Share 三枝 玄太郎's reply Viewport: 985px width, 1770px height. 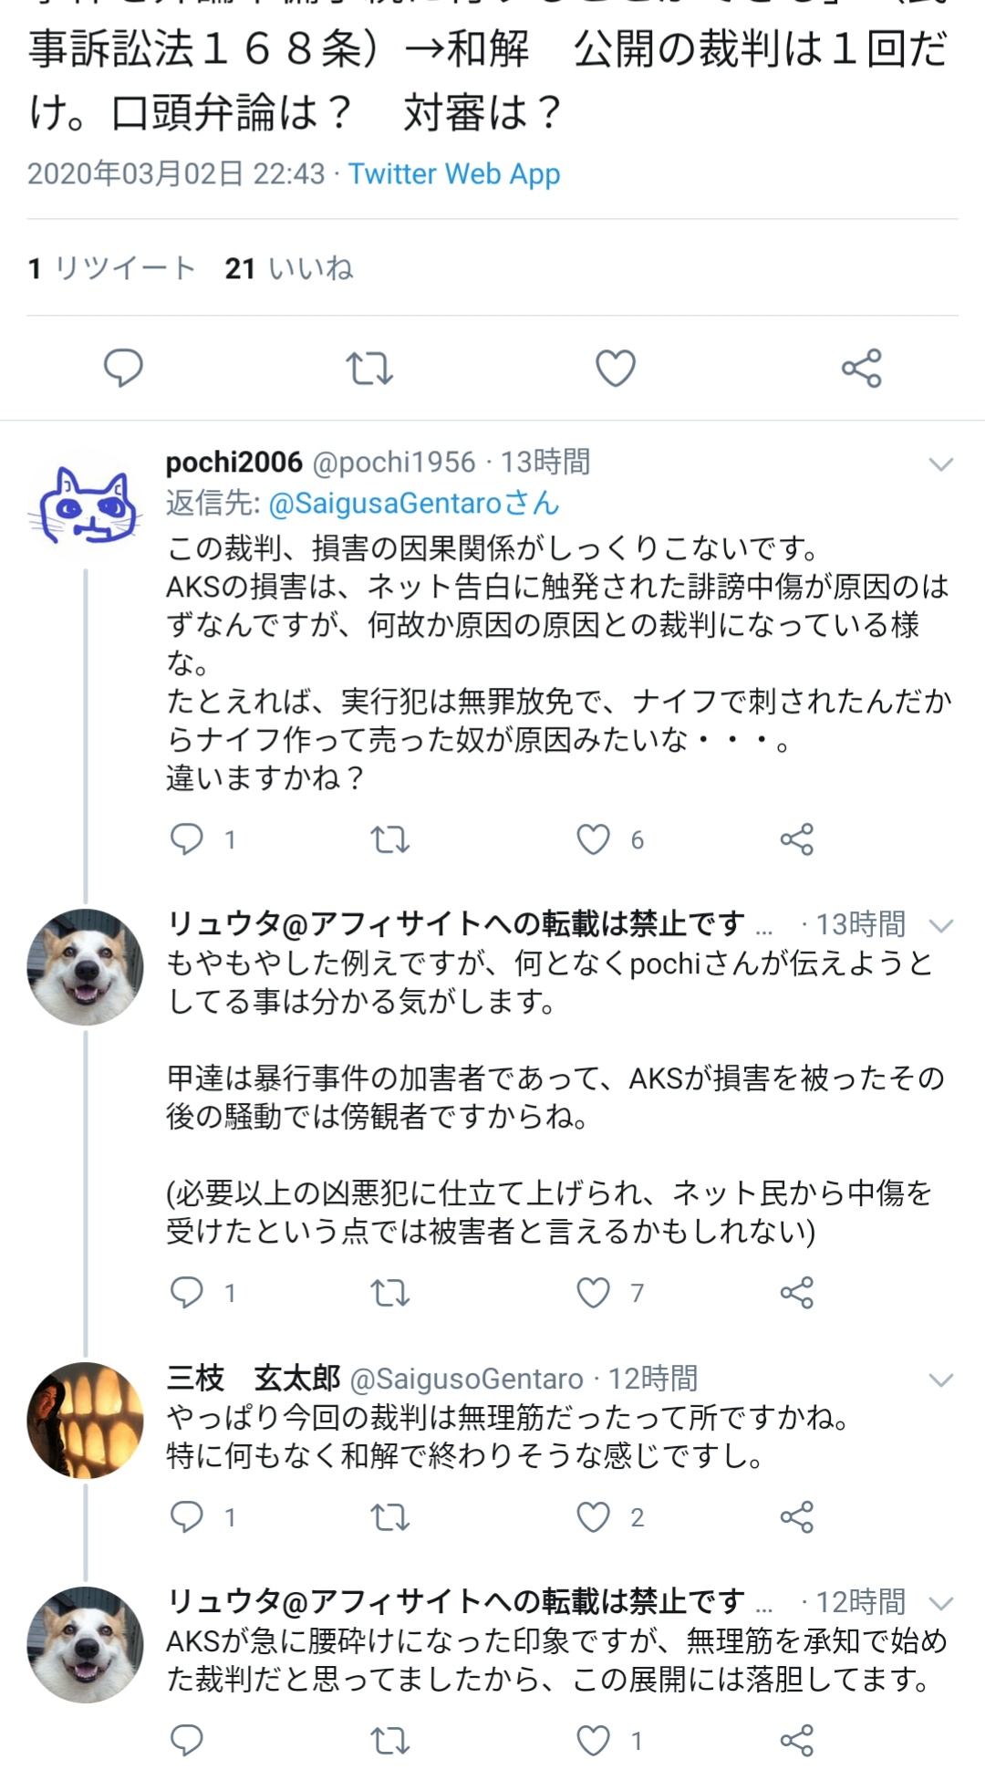797,1516
